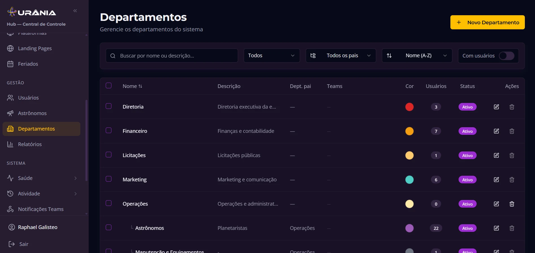Select the Diretoria row checkbox
This screenshot has width=535, height=253.
(109, 106)
